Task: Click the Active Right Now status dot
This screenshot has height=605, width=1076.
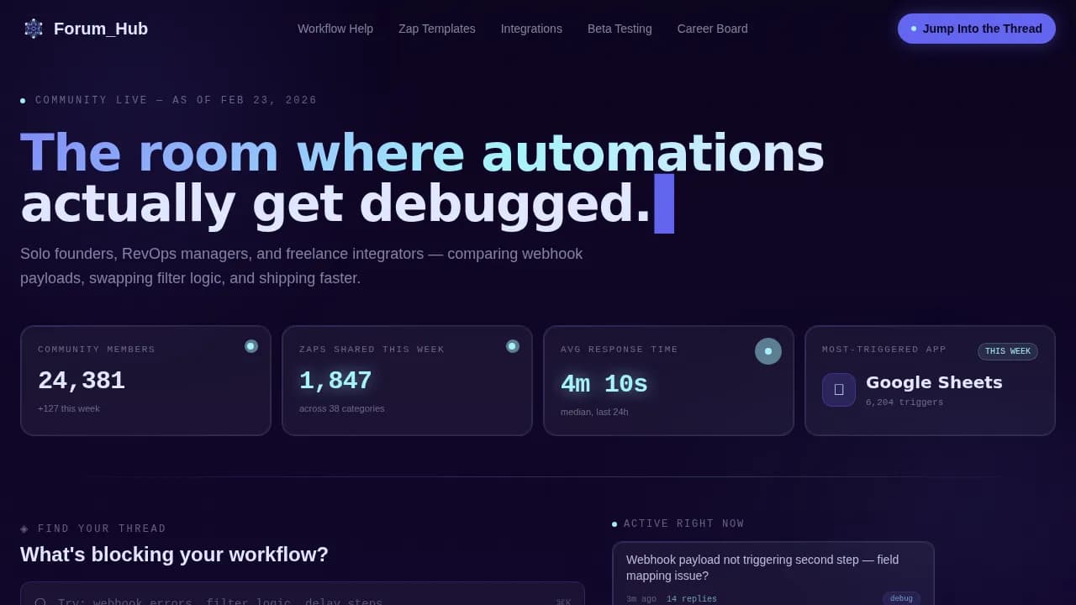Action: (614, 523)
